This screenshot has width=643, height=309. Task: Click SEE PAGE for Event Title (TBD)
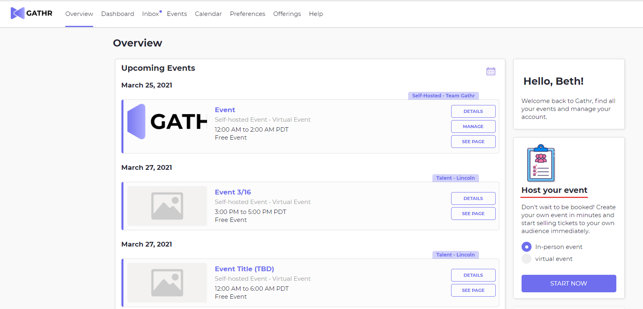coord(473,290)
